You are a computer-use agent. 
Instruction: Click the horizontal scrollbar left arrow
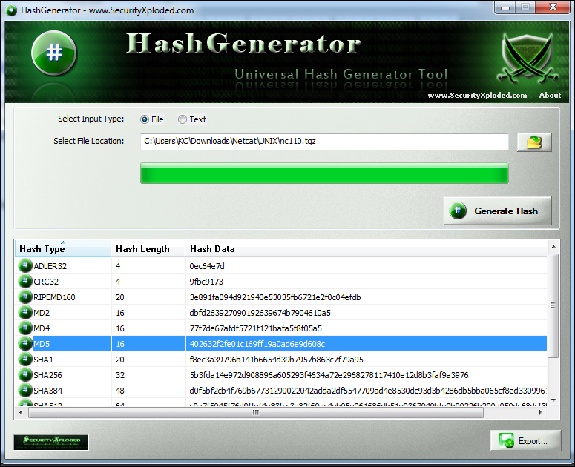coord(21,412)
